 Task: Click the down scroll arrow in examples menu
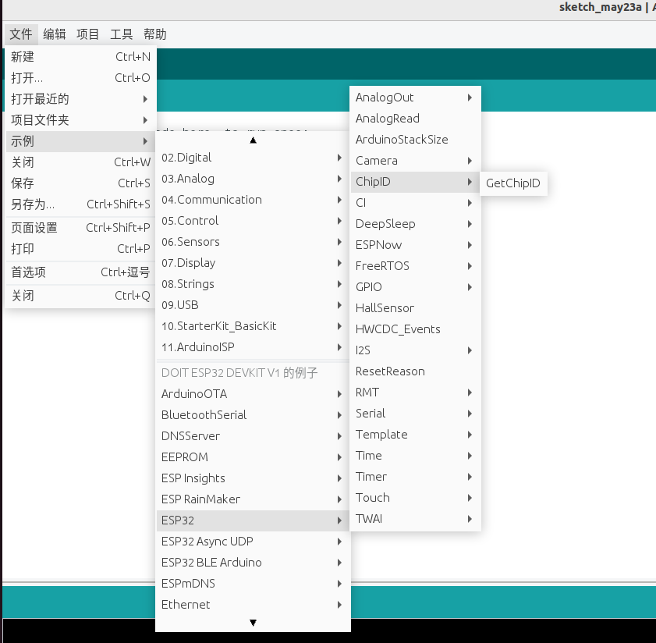pyautogui.click(x=253, y=622)
